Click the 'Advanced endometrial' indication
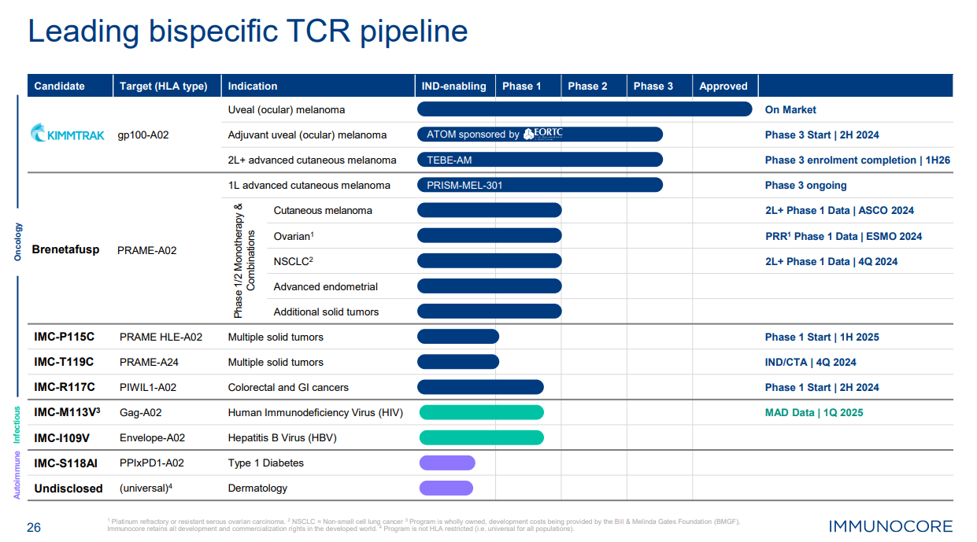Viewport: 977px width, 542px height. 326,286
